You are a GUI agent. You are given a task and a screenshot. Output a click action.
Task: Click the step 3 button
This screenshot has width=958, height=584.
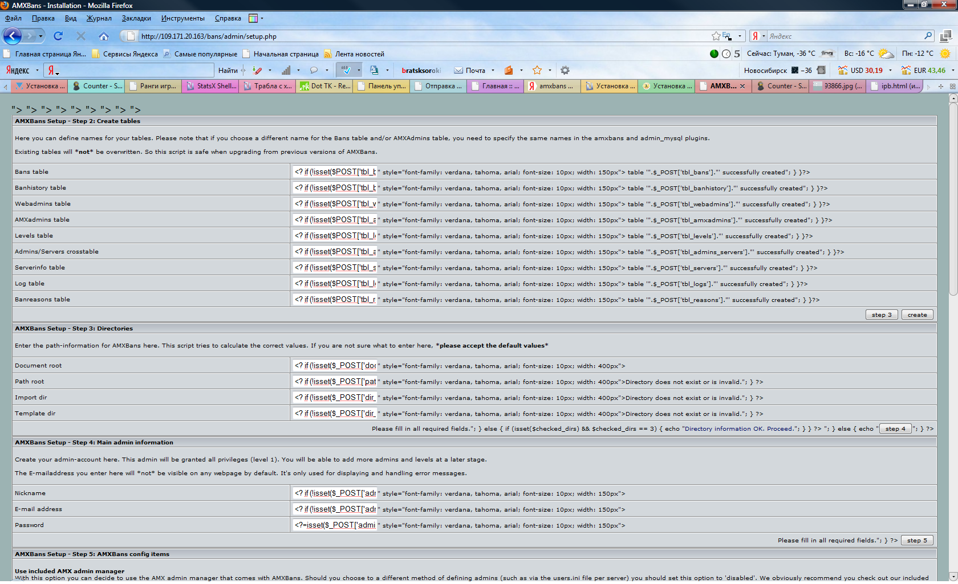pos(882,315)
